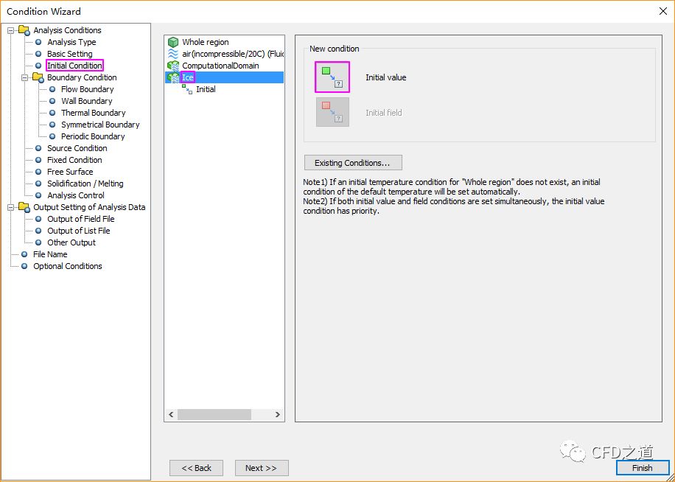Click the region list horizontal scrollbar thumb
The height and width of the screenshot is (482, 675).
214,414
